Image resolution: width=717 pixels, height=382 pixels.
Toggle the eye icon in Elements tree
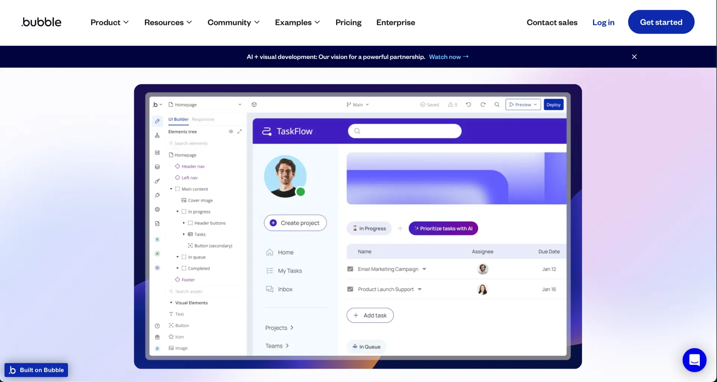coord(231,131)
